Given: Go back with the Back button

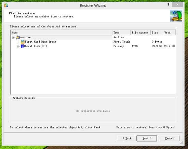Looking at the screenshot, I should pyautogui.click(x=127, y=138).
